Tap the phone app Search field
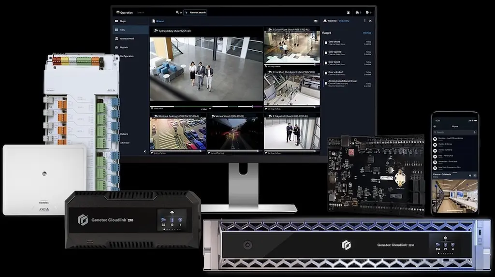Viewport: 495px width, 277px height. click(455, 132)
